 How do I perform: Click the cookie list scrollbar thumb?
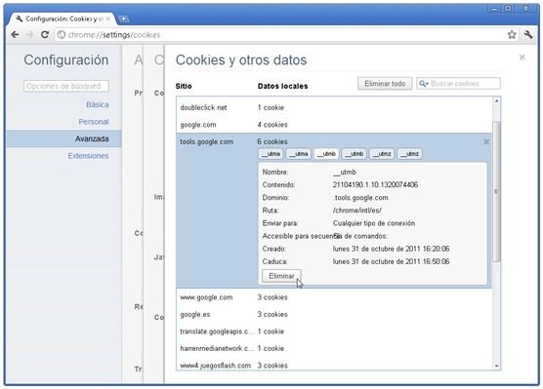tap(496, 191)
